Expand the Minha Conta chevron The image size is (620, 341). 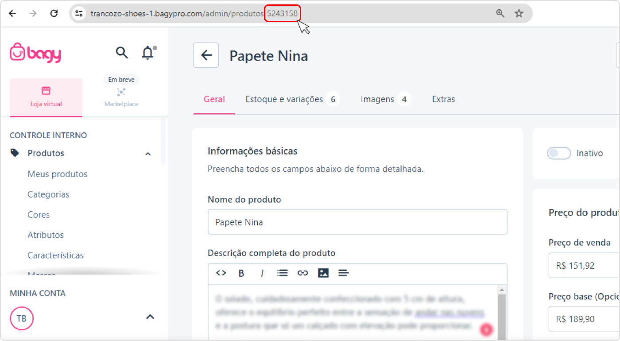tap(150, 317)
